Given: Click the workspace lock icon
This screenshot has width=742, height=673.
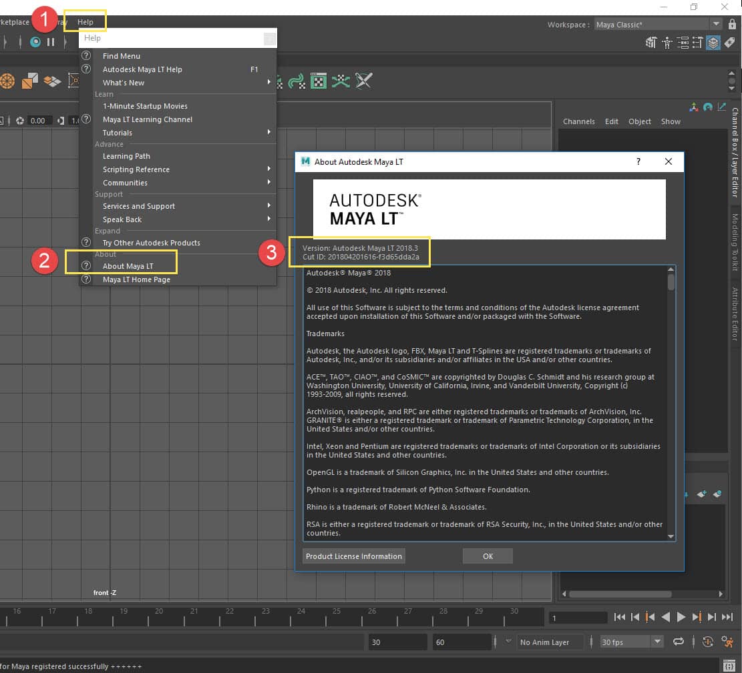Looking at the screenshot, I should point(733,25).
